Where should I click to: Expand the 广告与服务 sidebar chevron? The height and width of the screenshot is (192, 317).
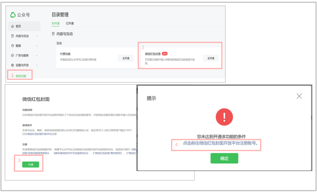tap(37, 55)
